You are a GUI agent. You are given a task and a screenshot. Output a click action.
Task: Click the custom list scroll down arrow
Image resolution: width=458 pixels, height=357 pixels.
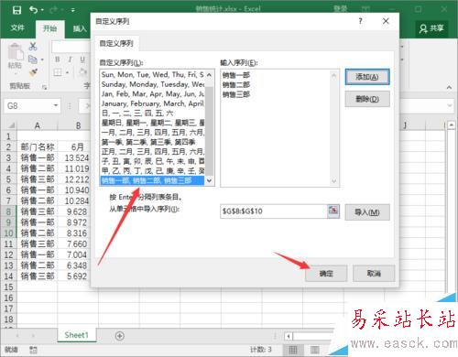pyautogui.click(x=209, y=180)
